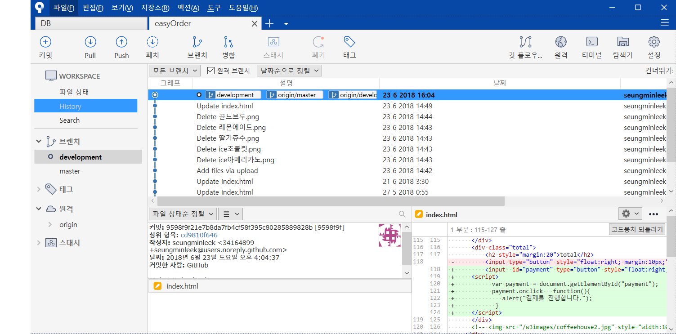The height and width of the screenshot is (334, 676).
Task: Select the commit Delete 레몬에이드.png
Action: point(407,128)
